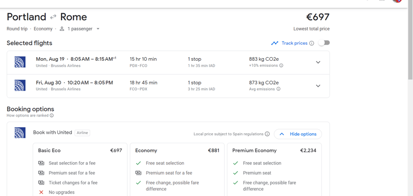
Task: Click Premium Economy Free change checkmark
Action: point(235,183)
